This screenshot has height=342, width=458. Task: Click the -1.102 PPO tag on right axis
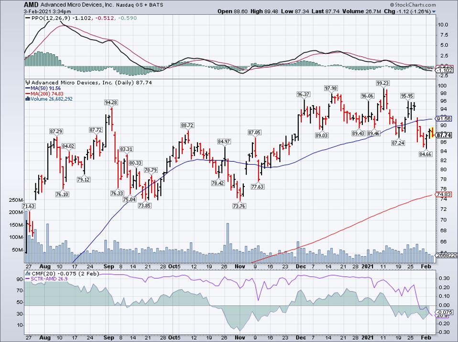click(x=444, y=70)
